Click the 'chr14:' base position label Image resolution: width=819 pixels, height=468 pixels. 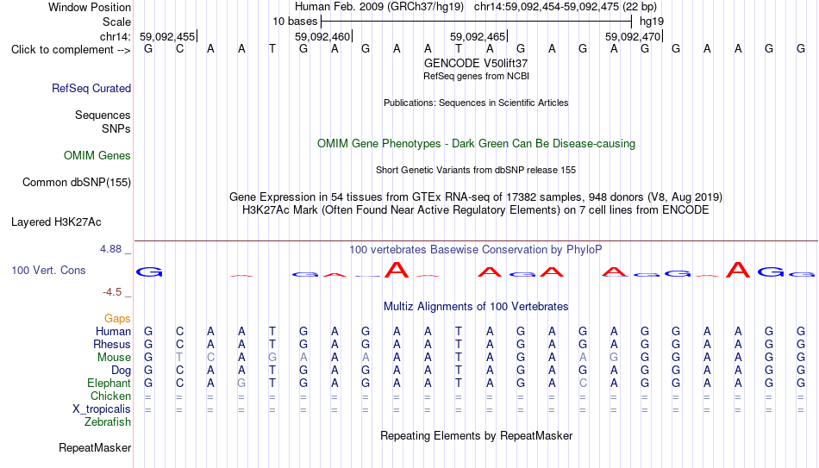(115, 36)
